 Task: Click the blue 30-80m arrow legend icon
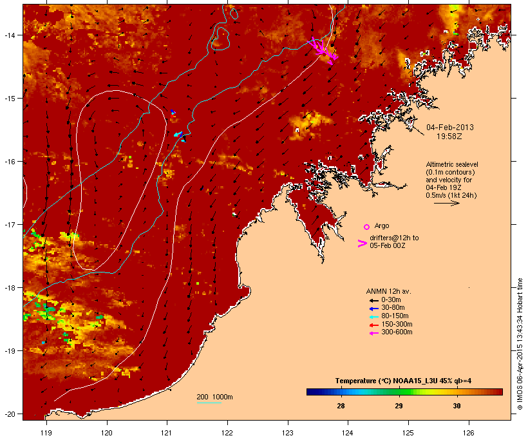tap(373, 309)
